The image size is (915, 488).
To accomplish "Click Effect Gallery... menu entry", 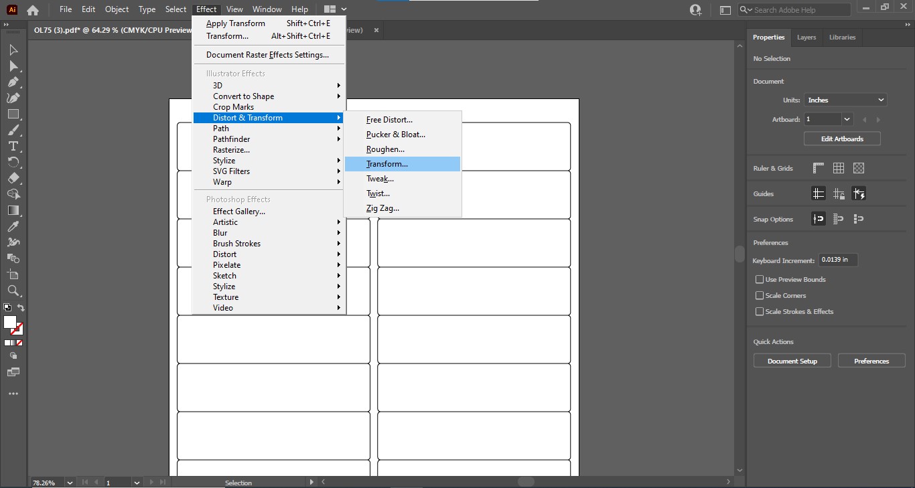I will pos(269,212).
